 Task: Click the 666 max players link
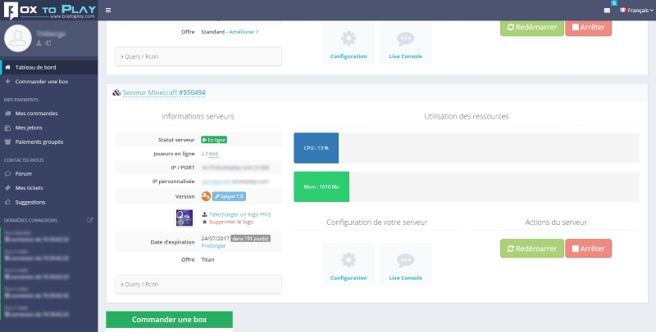point(213,154)
